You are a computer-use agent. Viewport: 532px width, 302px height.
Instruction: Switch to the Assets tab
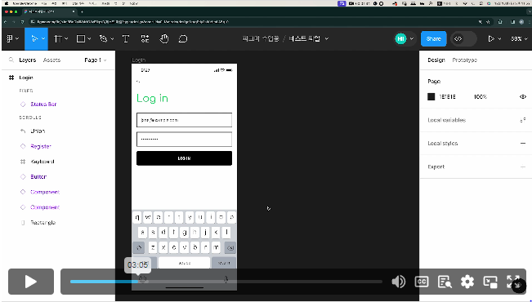tap(51, 60)
